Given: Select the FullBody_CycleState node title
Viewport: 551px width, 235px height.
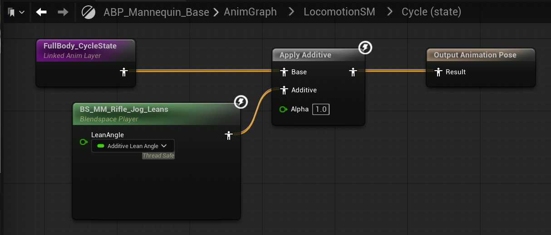Looking at the screenshot, I should tap(80, 46).
